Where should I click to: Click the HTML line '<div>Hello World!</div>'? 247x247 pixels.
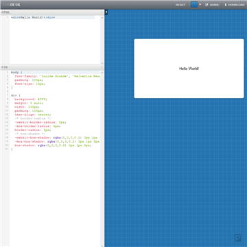click(33, 17)
